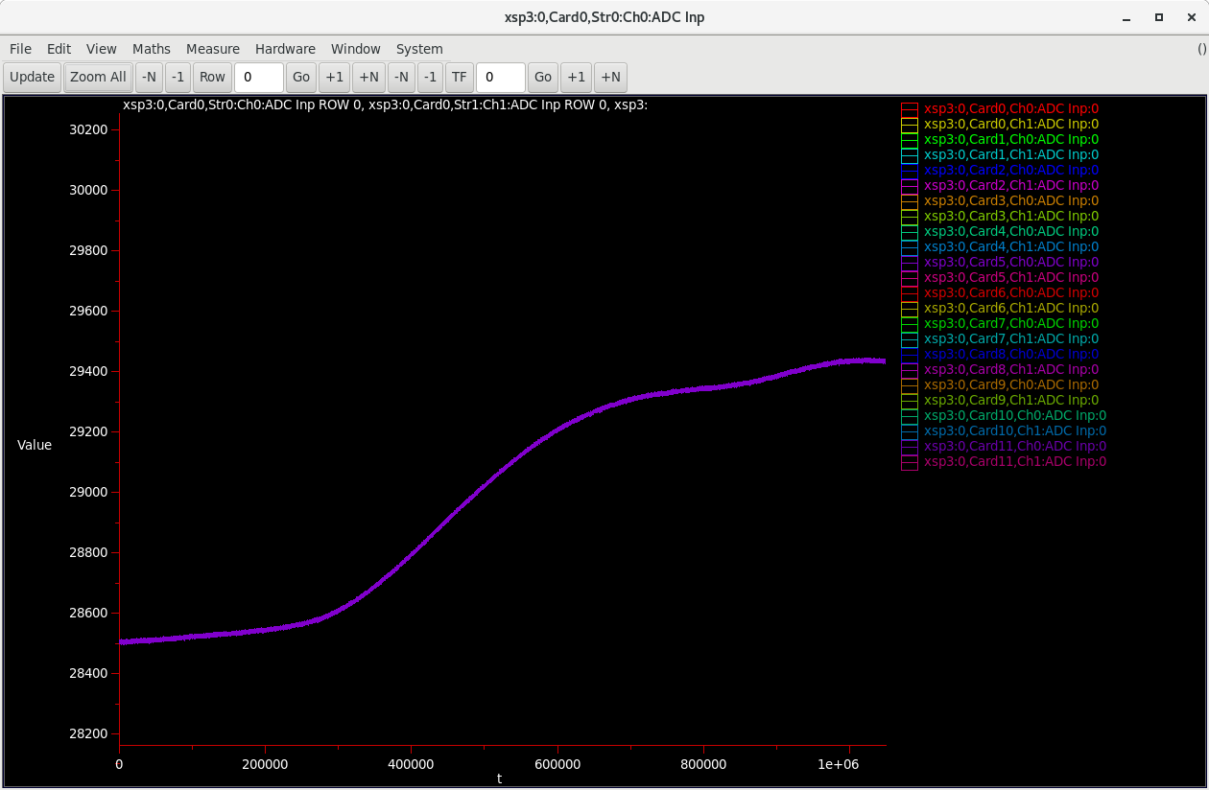Click the 400000 x-axis tick label
The image size is (1209, 790).
pos(411,764)
